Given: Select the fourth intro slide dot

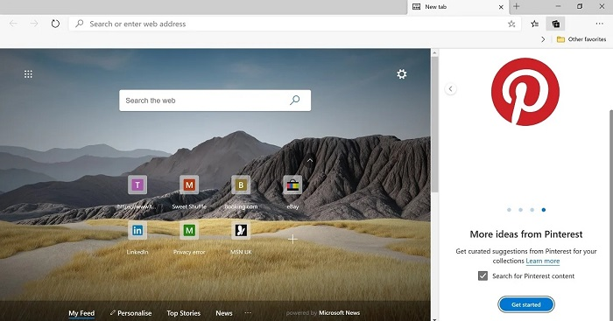Looking at the screenshot, I should tap(544, 210).
